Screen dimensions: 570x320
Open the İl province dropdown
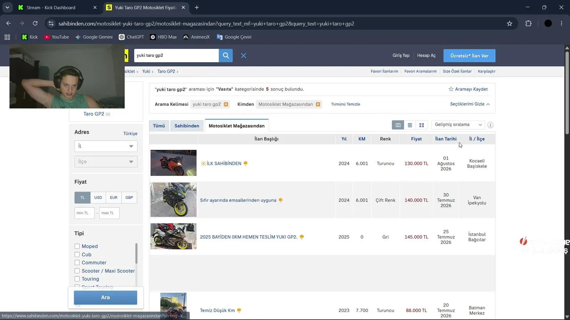(106, 146)
